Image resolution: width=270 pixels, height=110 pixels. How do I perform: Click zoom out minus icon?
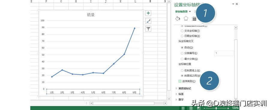click(204, 108)
